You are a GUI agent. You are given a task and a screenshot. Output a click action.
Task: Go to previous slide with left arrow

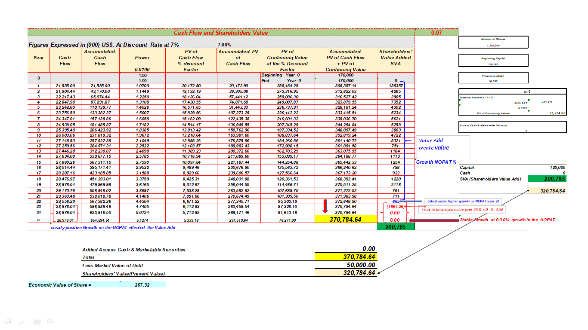7,321
